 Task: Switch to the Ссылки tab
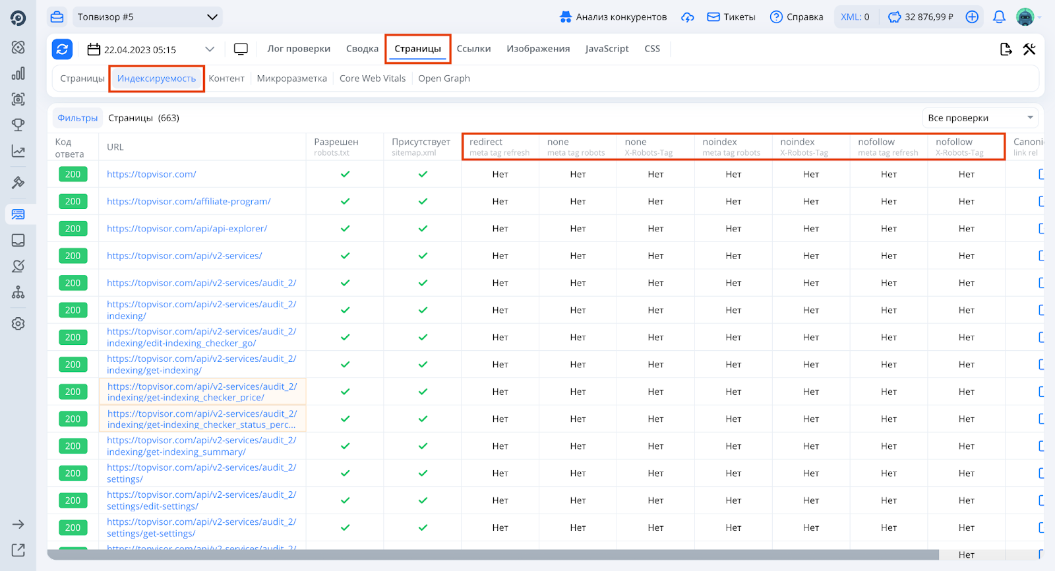[473, 49]
